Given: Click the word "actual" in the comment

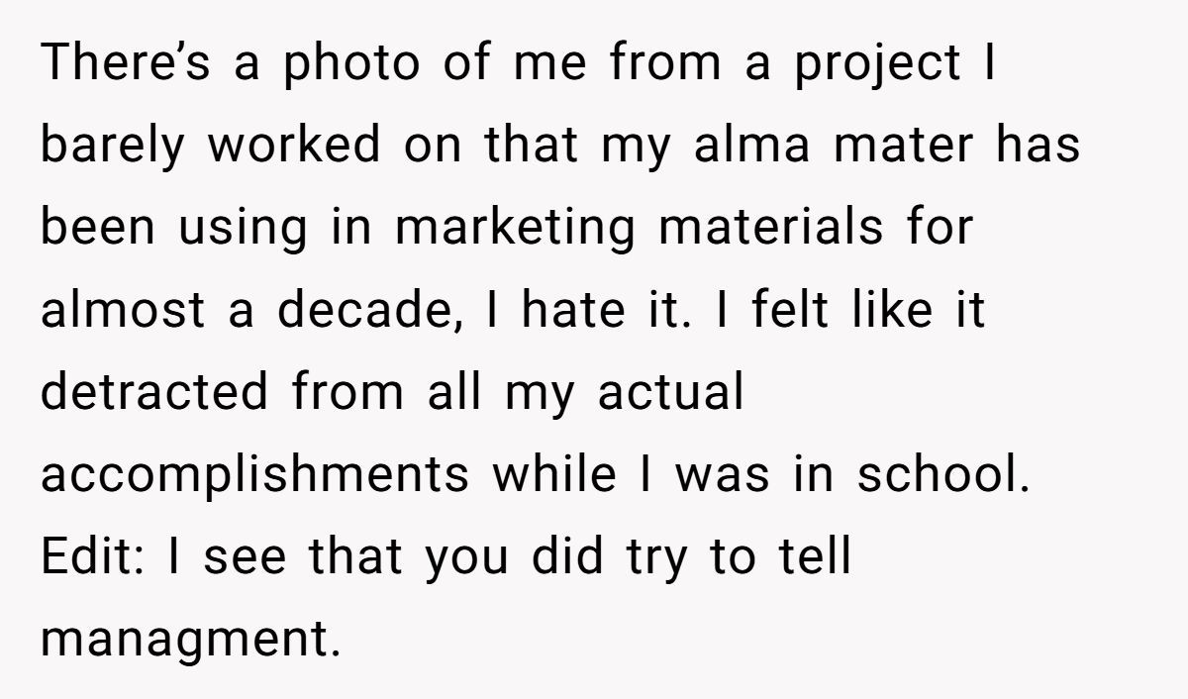Looking at the screenshot, I should click(x=670, y=393).
